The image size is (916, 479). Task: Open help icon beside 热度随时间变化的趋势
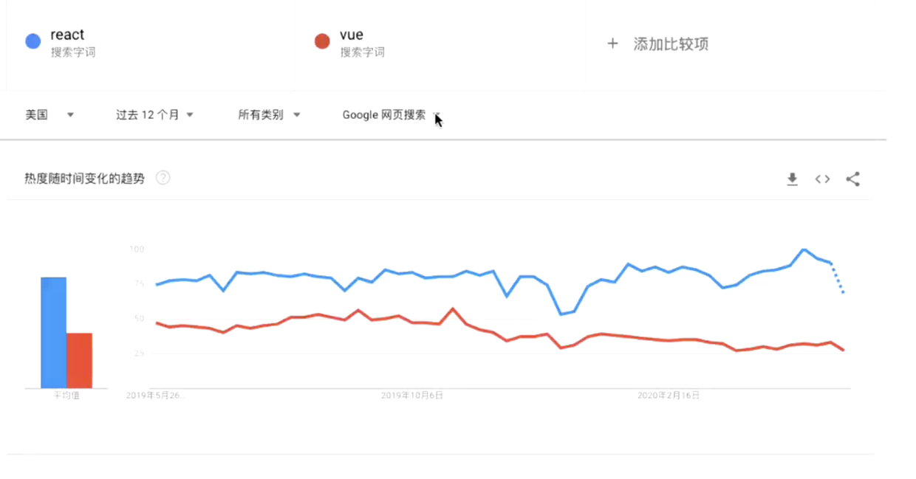(163, 178)
